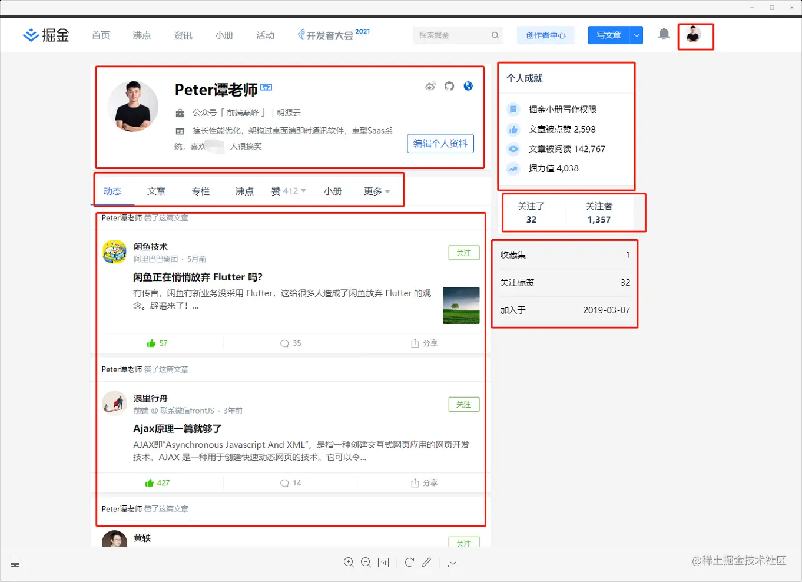This screenshot has width=802, height=582.
Task: Open 资讯 in top navigation
Action: (183, 35)
